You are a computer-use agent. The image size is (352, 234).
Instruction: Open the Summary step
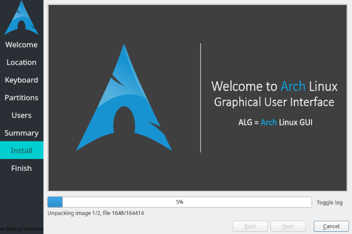click(21, 133)
